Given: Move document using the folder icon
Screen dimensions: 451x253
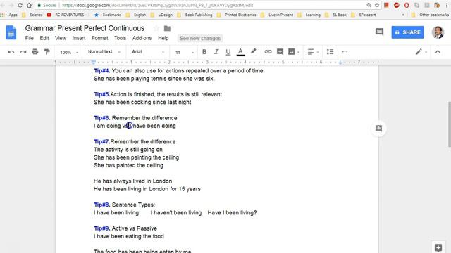Looking at the screenshot, I should 167,28.
